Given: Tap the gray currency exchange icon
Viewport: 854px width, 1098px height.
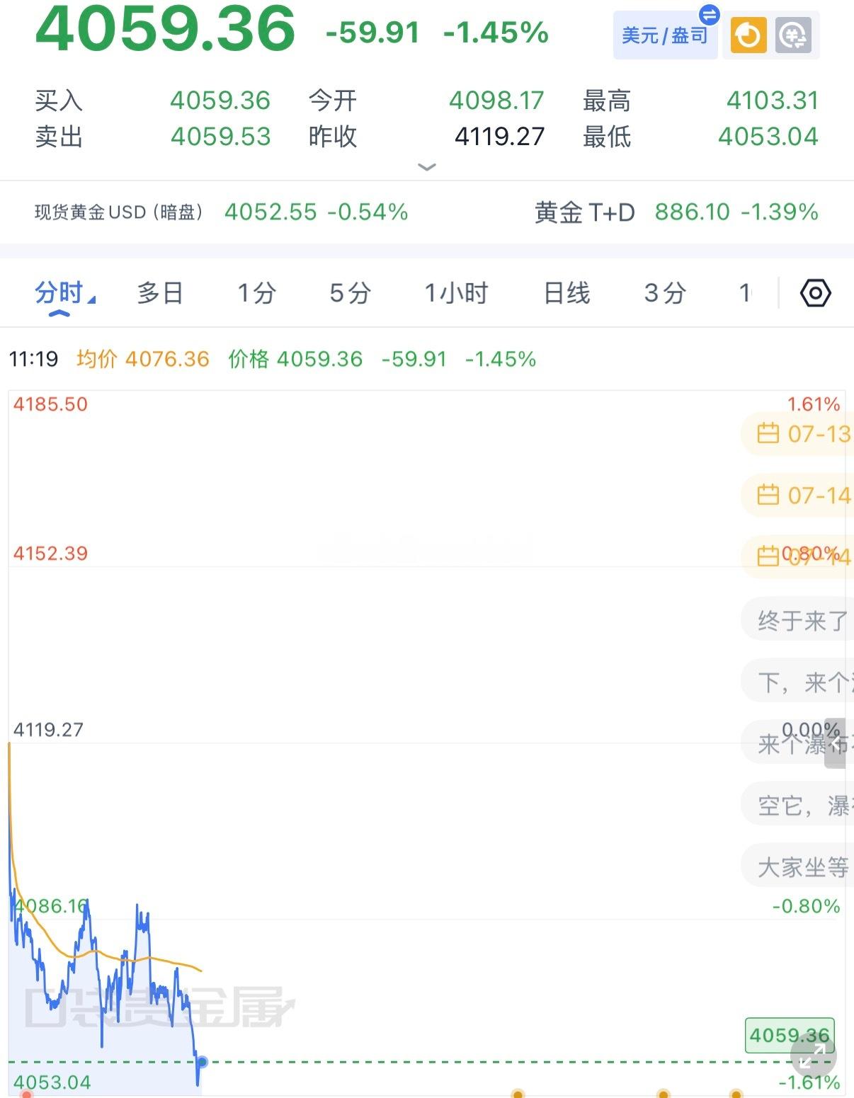Looking at the screenshot, I should pyautogui.click(x=793, y=35).
